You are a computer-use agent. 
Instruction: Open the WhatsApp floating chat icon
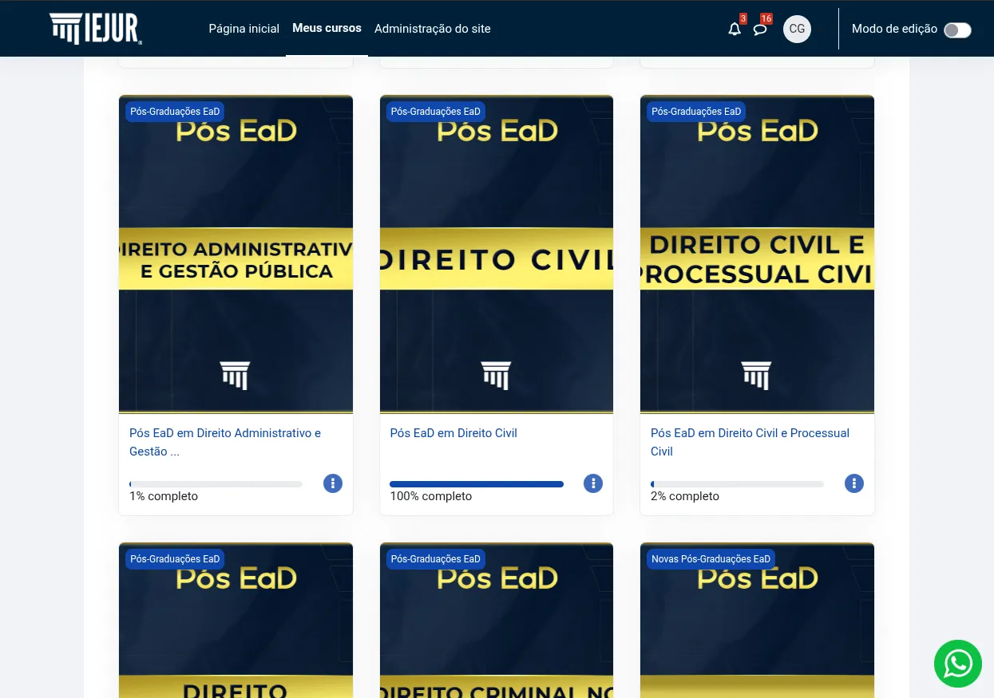pos(957,663)
